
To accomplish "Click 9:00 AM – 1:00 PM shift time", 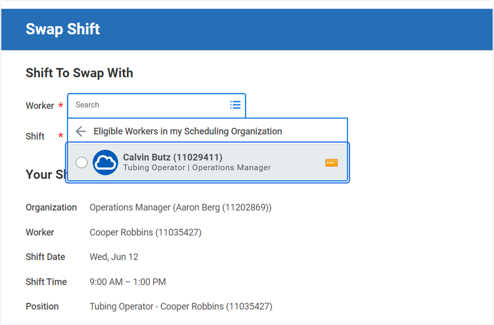I will pyautogui.click(x=128, y=282).
